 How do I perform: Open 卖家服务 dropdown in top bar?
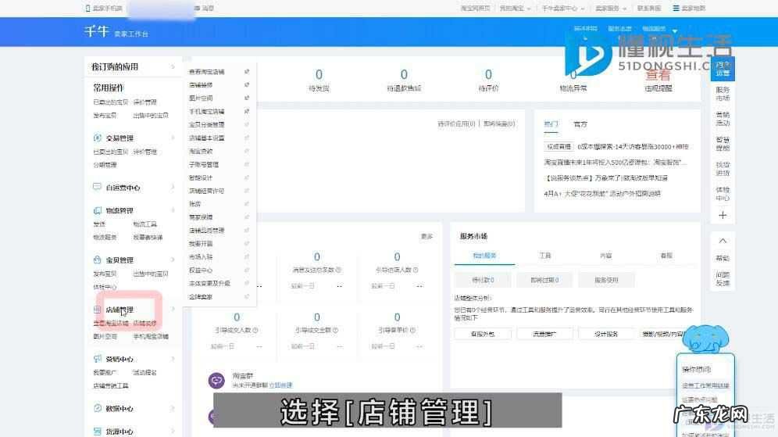(x=610, y=9)
